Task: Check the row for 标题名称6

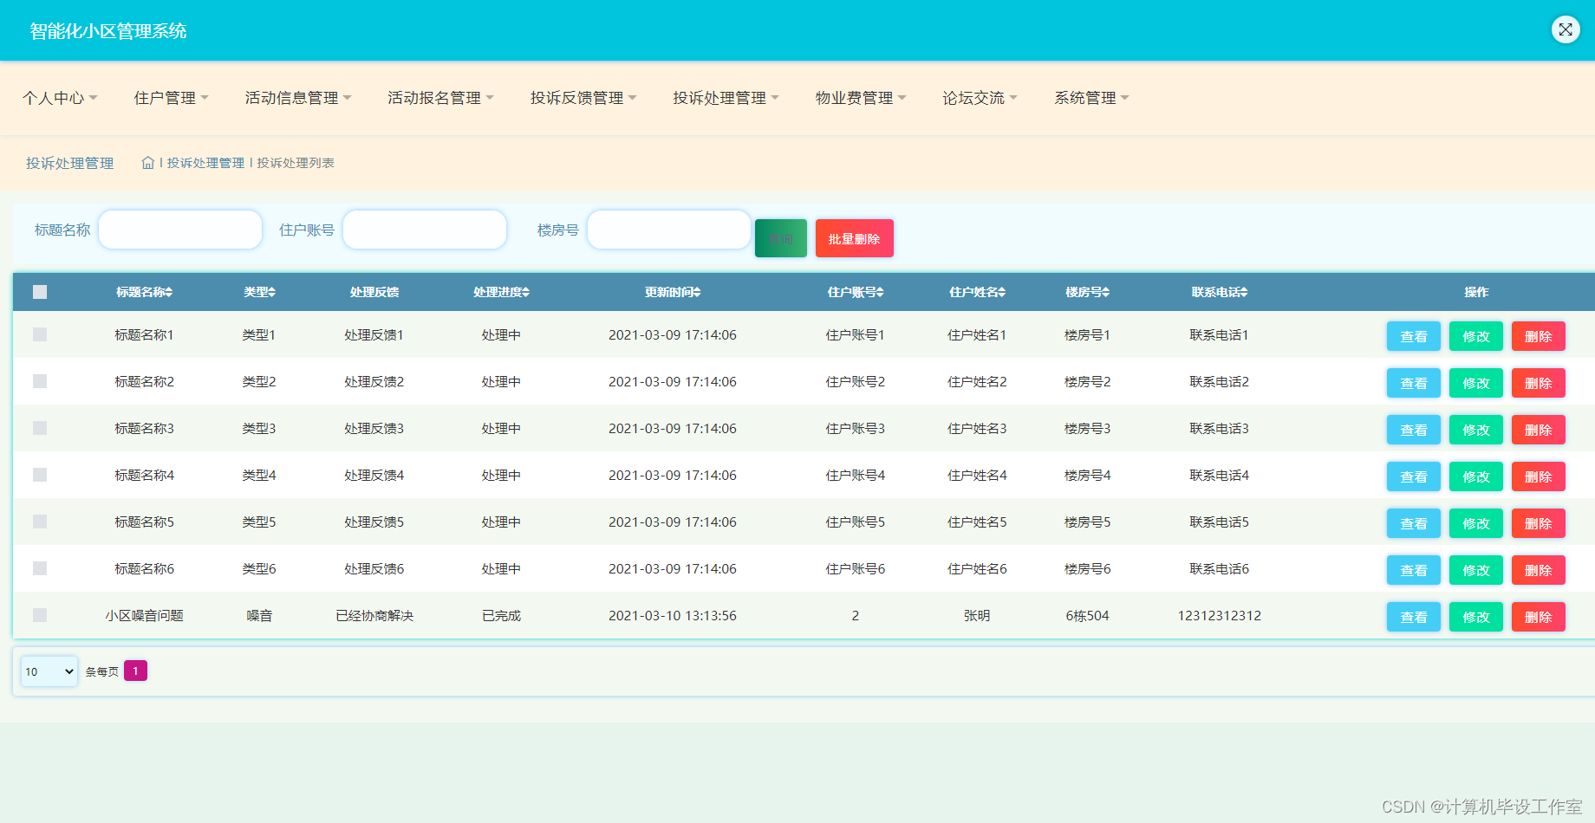Action: [x=40, y=568]
